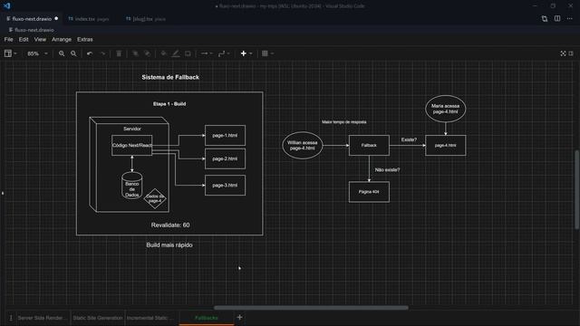Click the Split Editor Right icon
This screenshot has height=326, width=580.
tap(557, 18)
